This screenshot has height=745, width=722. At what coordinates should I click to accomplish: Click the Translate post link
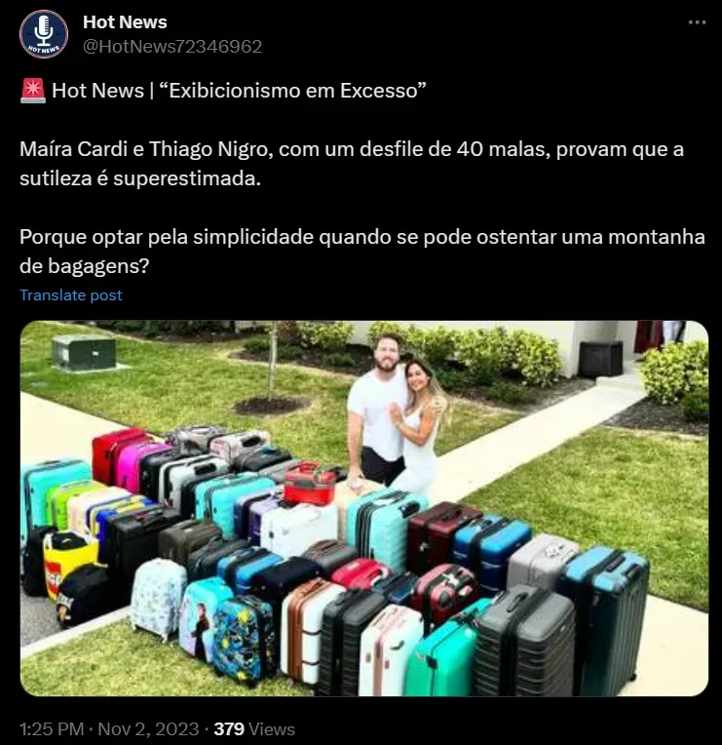pos(71,295)
